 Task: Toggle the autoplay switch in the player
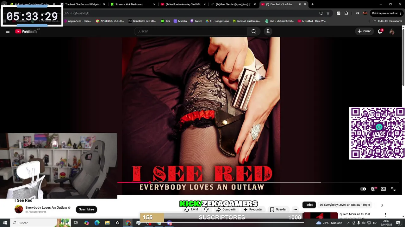click(363, 189)
